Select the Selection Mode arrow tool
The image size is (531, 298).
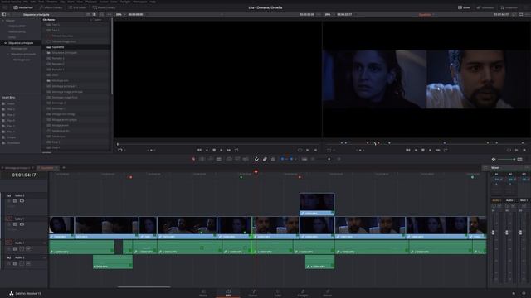(x=193, y=159)
